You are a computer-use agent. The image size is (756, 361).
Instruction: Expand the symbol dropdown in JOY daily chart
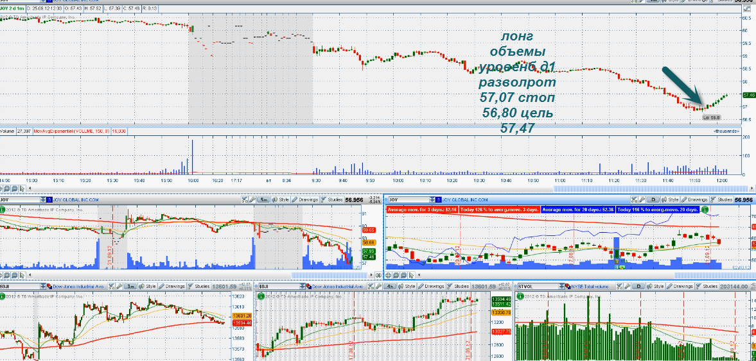(432, 200)
